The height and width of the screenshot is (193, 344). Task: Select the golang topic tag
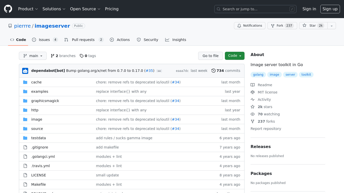coord(258,75)
